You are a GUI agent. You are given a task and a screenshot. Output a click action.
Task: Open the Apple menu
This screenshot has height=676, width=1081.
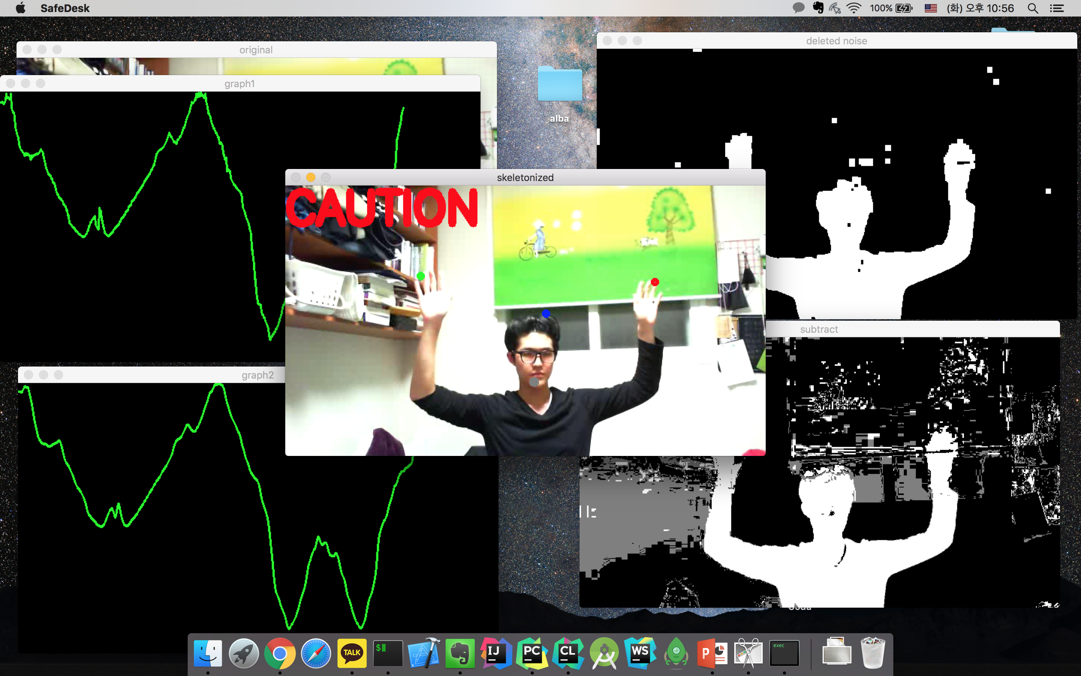click(x=21, y=8)
